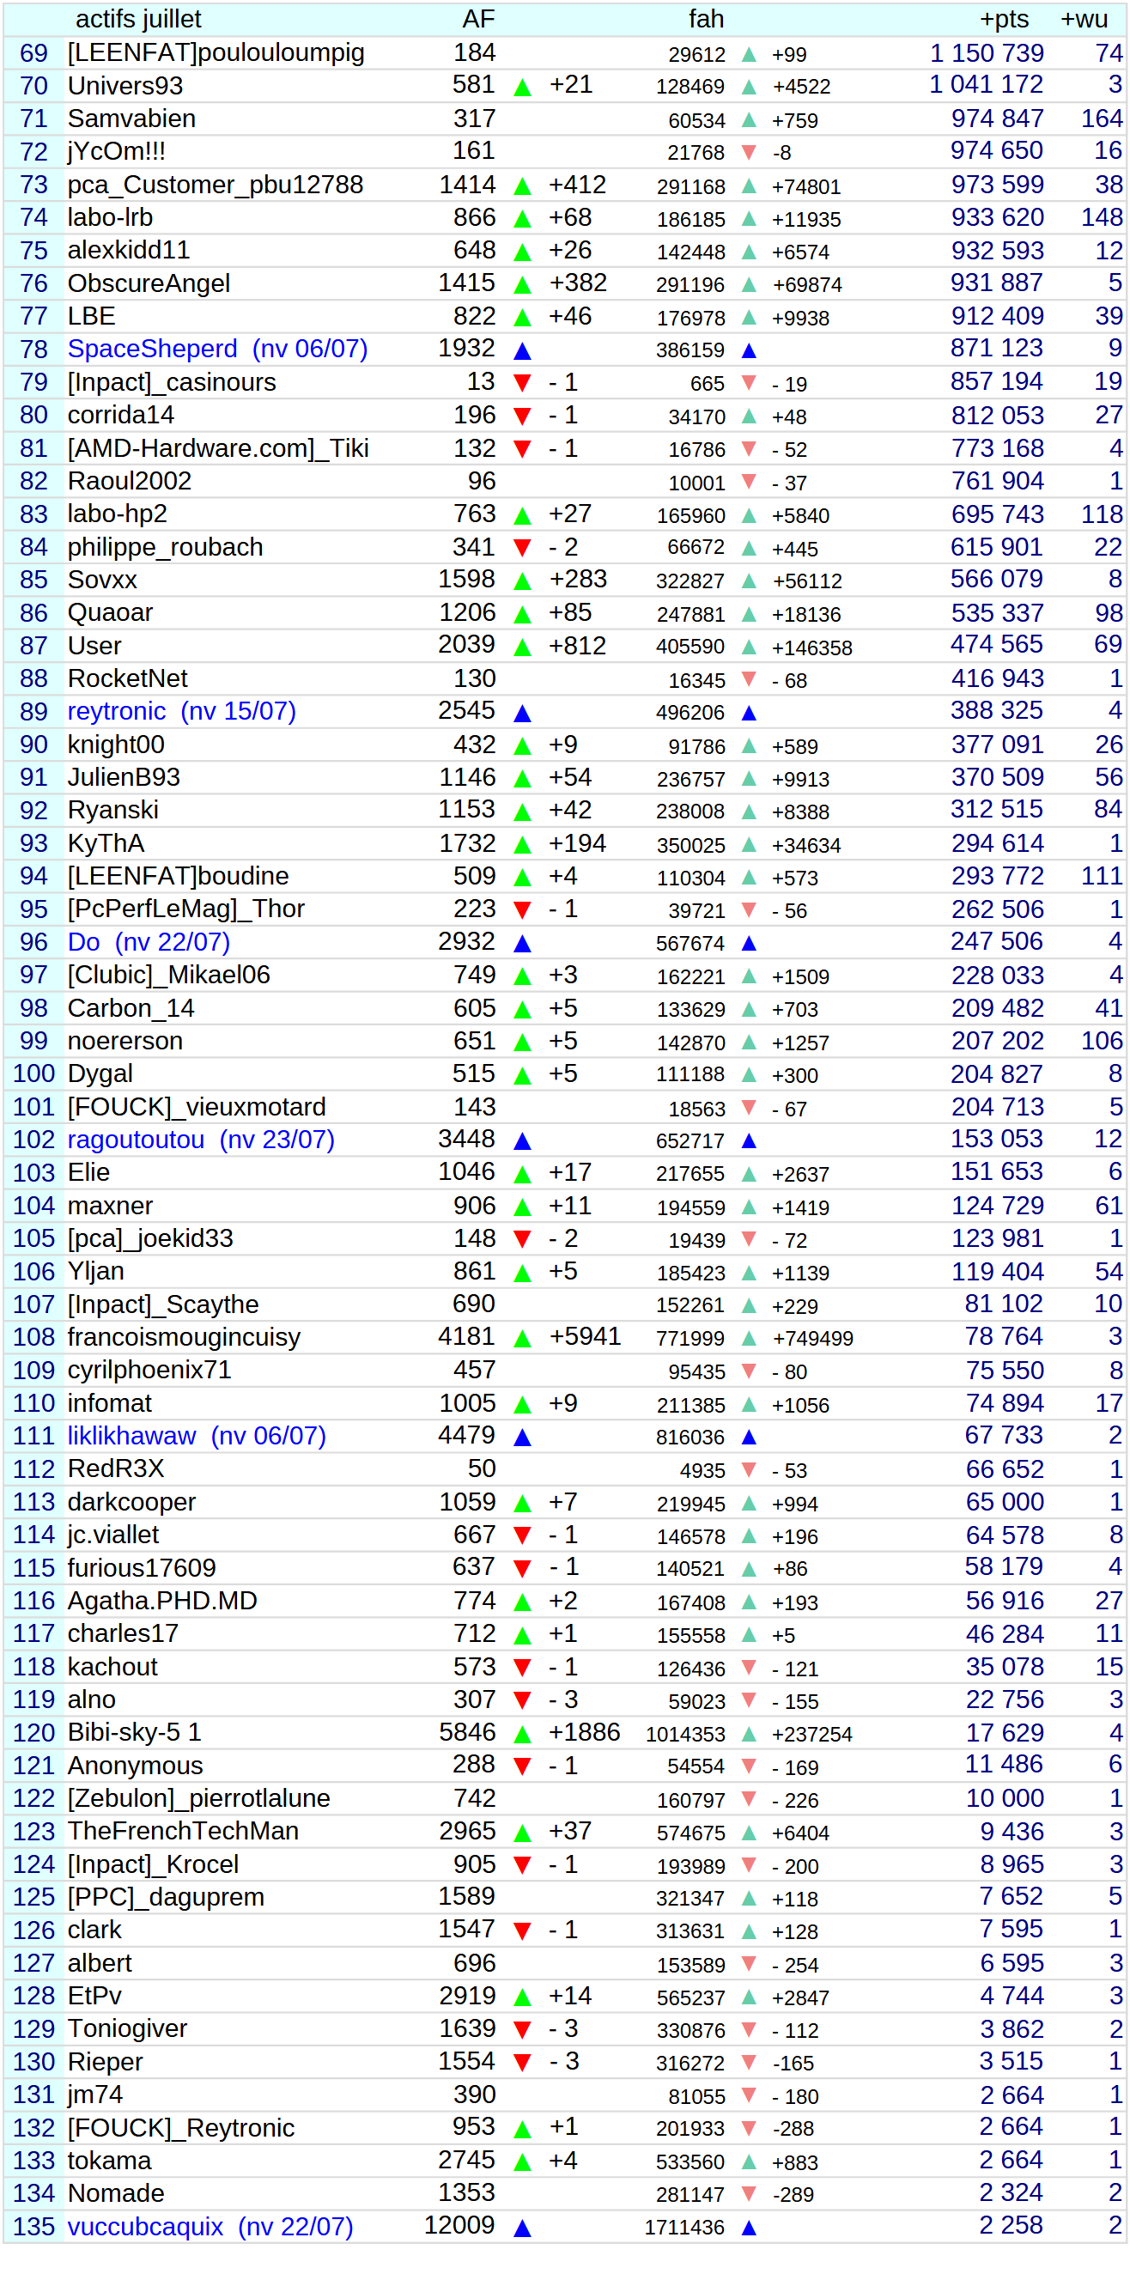Click the green up arrow for Bibi-sky-5 1

point(522,1734)
